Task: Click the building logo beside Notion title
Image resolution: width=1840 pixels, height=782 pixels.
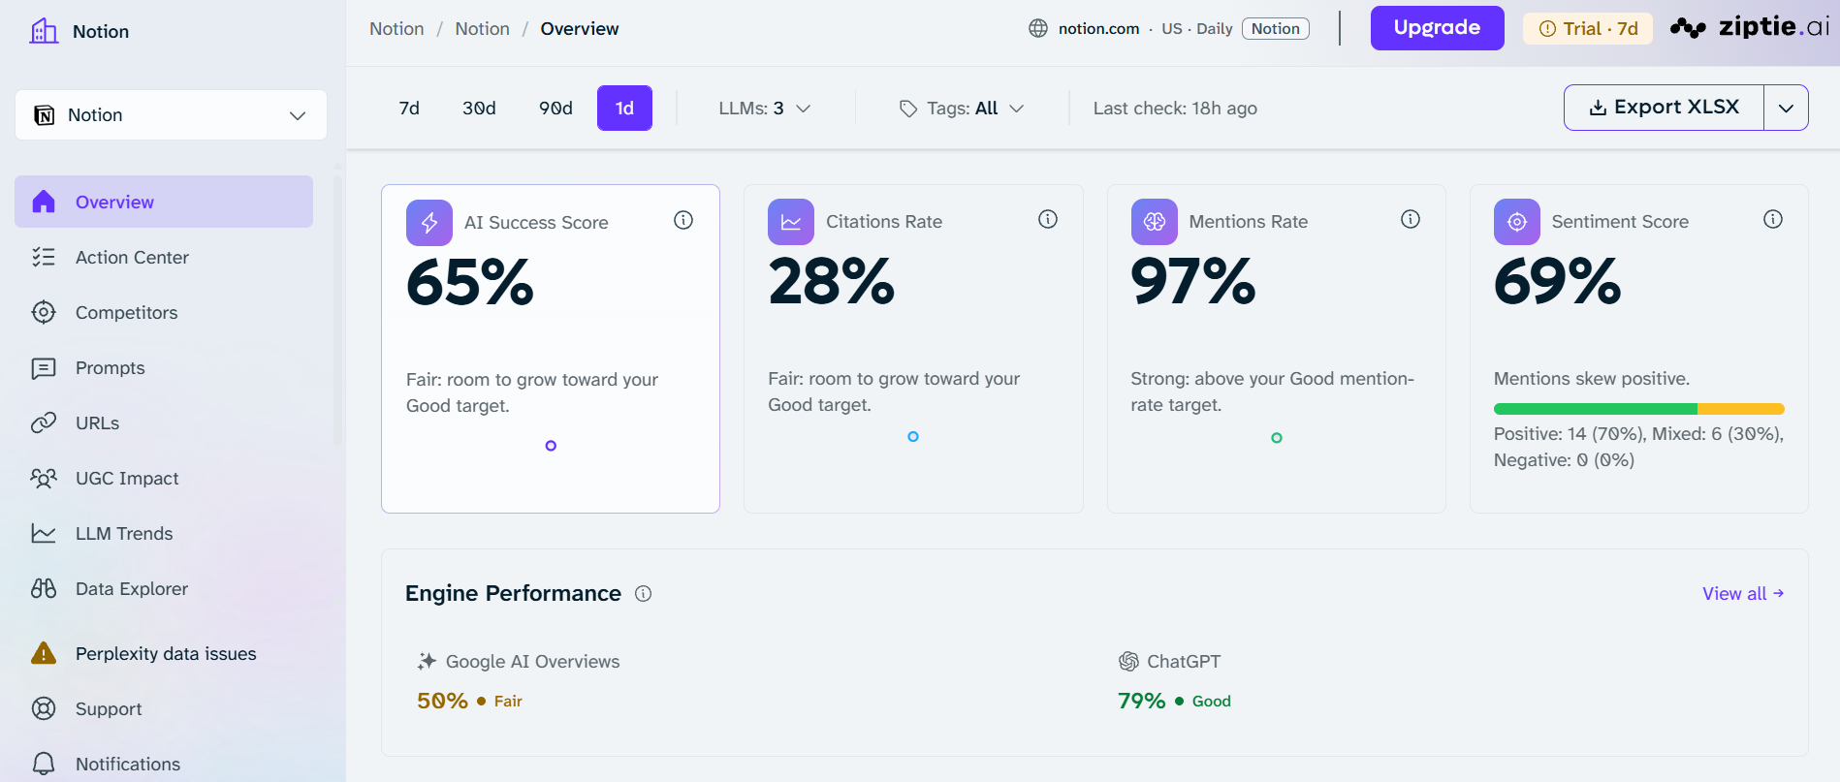Action: pyautogui.click(x=44, y=31)
